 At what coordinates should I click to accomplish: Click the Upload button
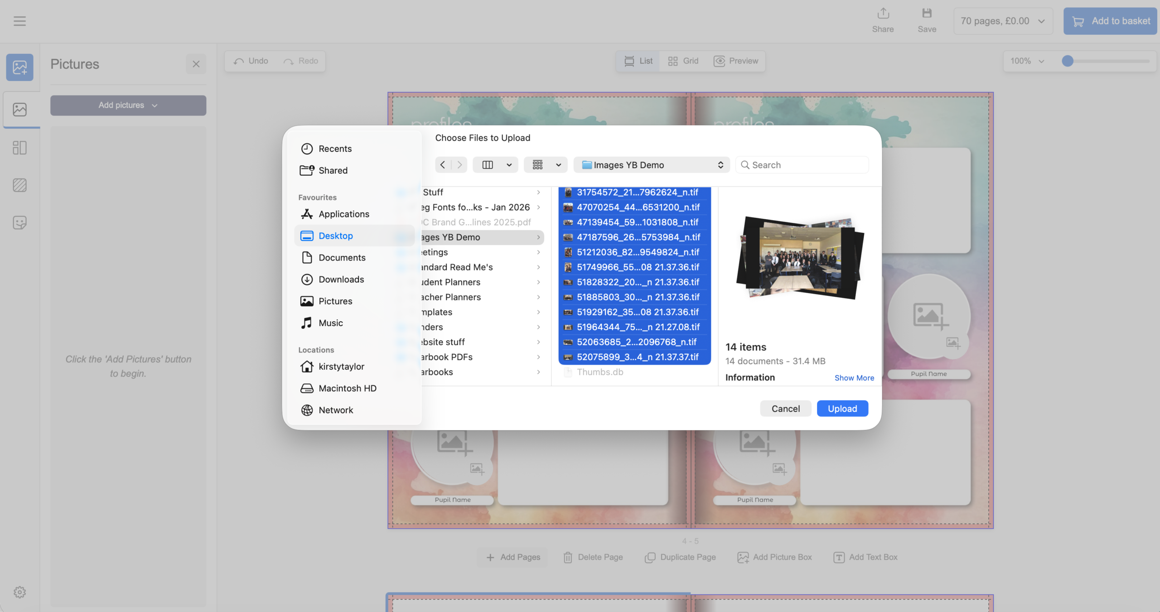pos(842,409)
